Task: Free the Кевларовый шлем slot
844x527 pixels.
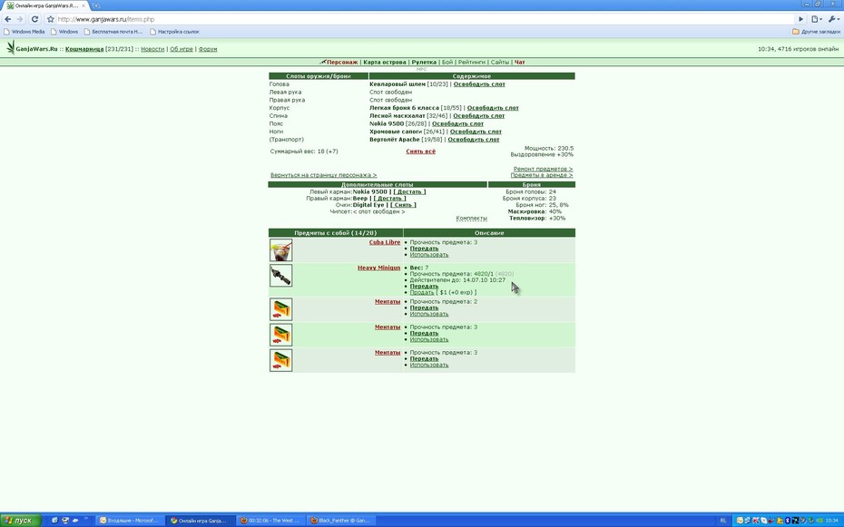Action: pyautogui.click(x=479, y=84)
